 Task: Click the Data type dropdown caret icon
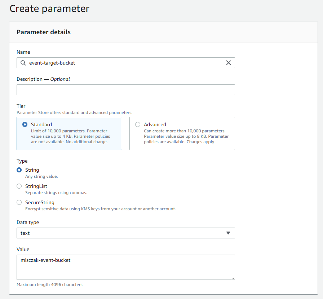(x=228, y=233)
